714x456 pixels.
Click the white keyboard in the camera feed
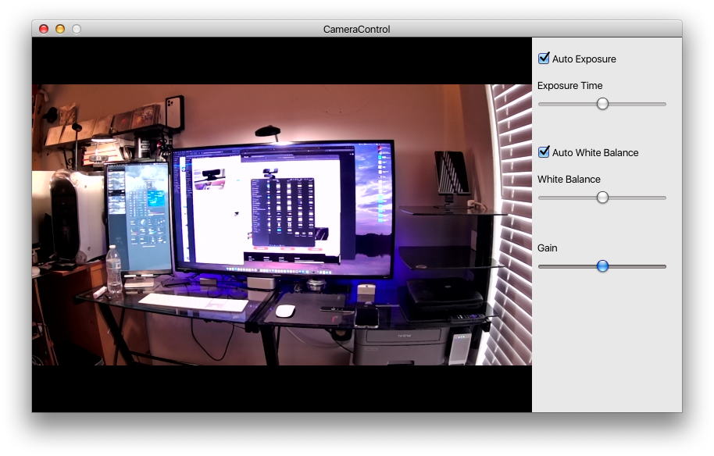pos(193,301)
